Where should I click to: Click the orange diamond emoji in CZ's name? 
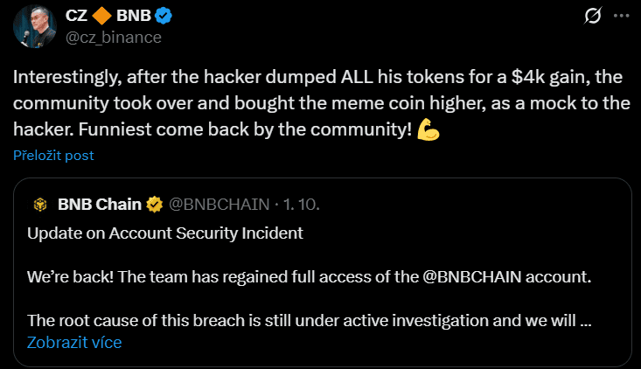coord(103,16)
